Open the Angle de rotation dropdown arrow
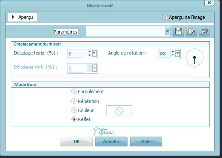This screenshot has width=222, height=158. click(x=177, y=53)
